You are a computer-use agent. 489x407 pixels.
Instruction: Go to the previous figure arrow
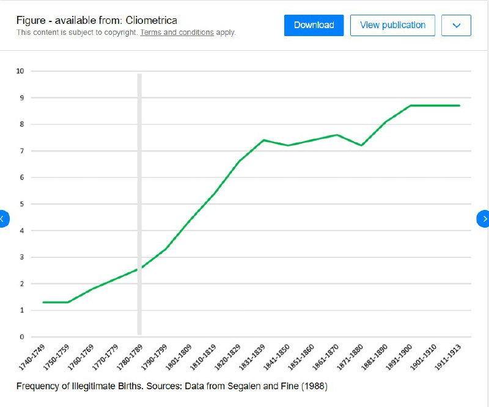pyautogui.click(x=3, y=218)
